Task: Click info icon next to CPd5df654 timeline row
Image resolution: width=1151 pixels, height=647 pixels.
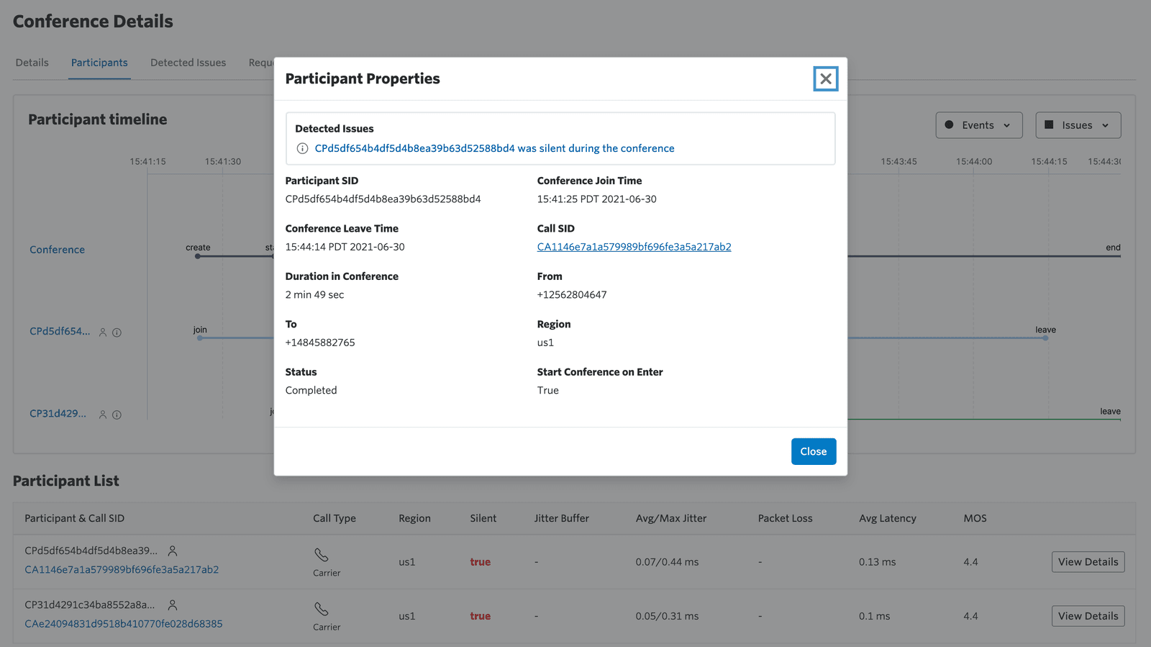Action: (117, 332)
